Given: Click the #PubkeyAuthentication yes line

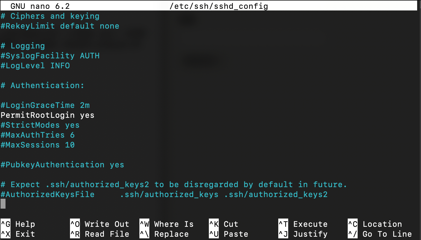Looking at the screenshot, I should coord(62,165).
